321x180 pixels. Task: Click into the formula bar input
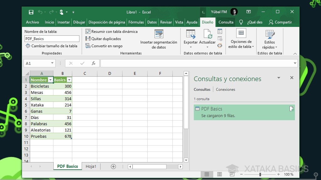[x=197, y=63]
